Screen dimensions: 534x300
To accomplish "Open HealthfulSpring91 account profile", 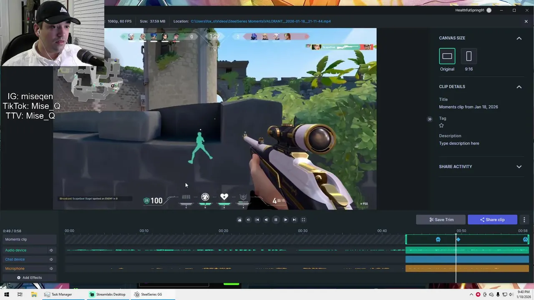I will click(473, 10).
